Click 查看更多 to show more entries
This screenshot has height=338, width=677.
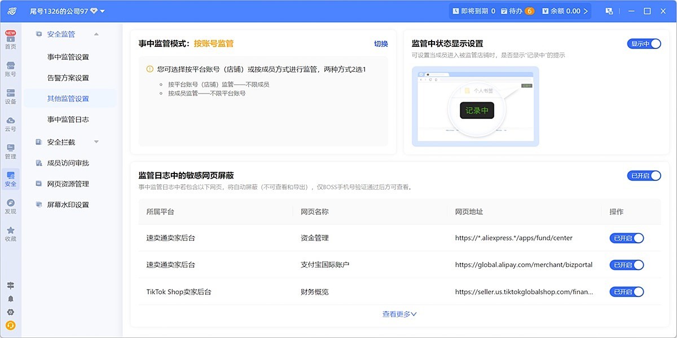pos(398,314)
